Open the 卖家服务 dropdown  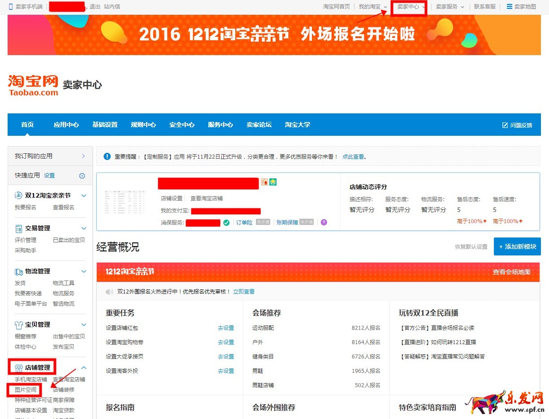coord(450,7)
